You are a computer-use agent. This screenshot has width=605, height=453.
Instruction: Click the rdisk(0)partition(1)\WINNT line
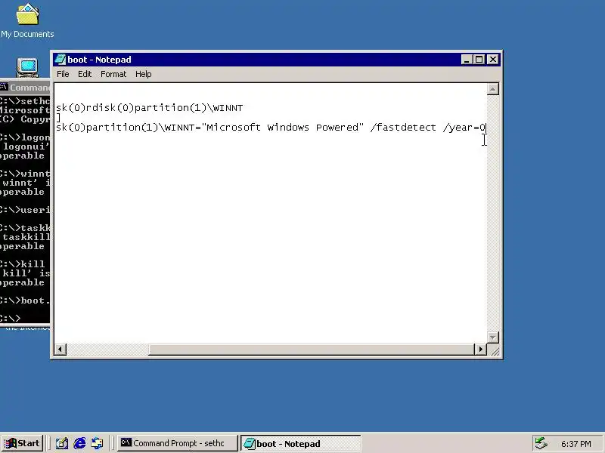tap(149, 108)
